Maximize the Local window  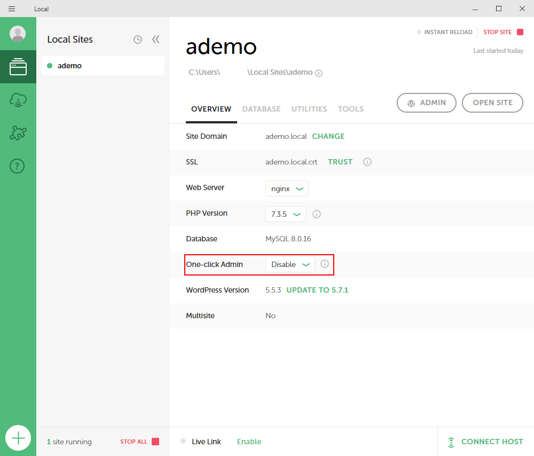click(499, 9)
